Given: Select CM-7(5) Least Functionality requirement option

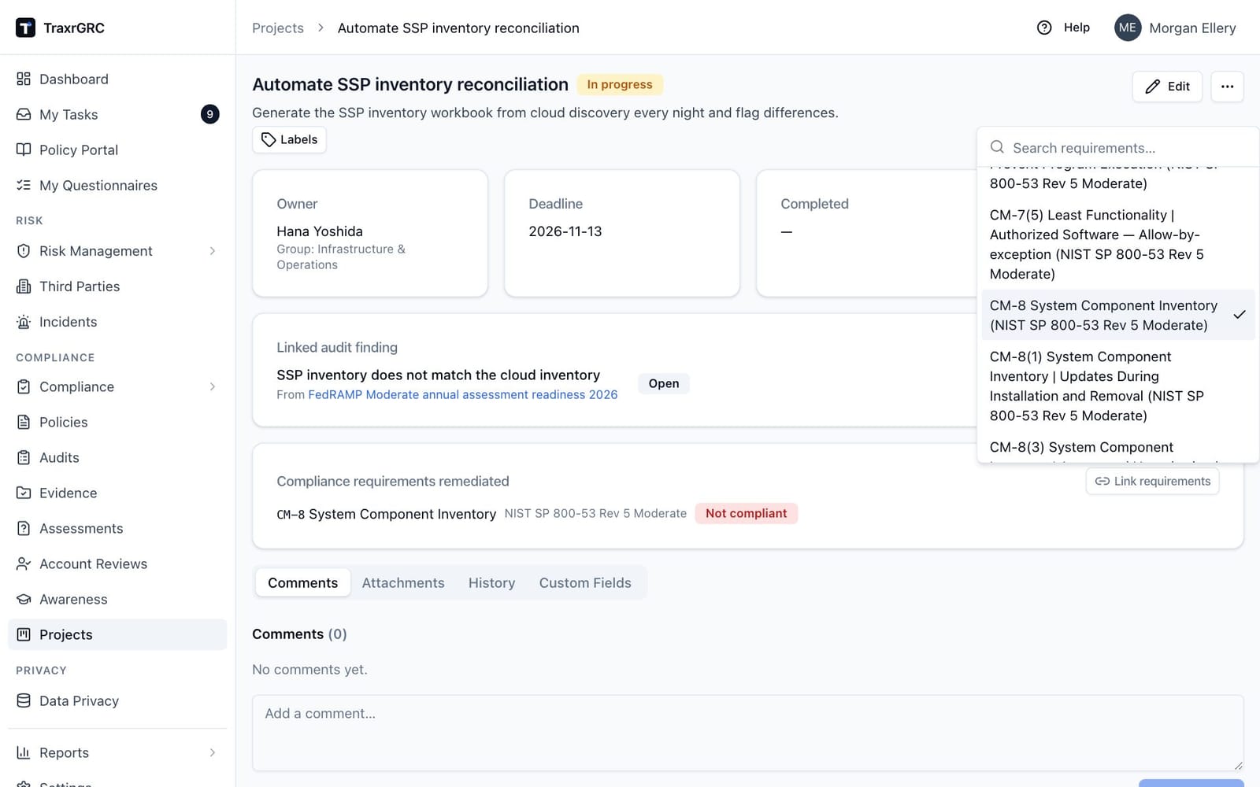Looking at the screenshot, I should (1117, 244).
